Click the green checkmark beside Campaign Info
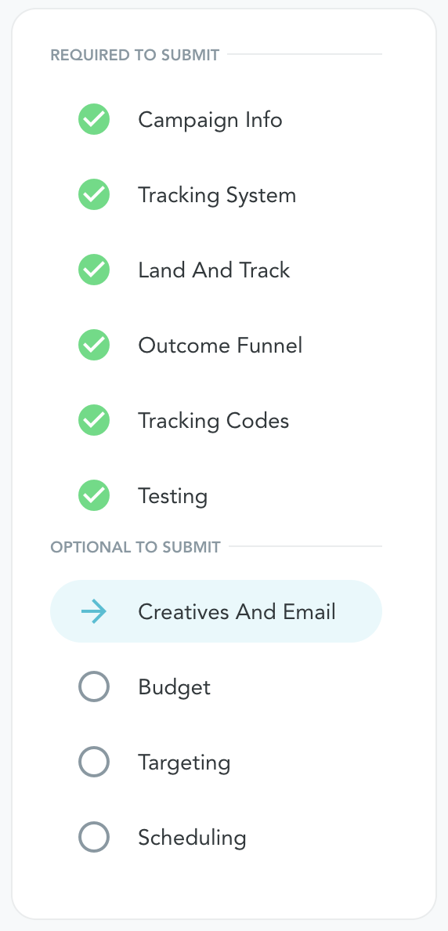This screenshot has width=448, height=931. (94, 119)
